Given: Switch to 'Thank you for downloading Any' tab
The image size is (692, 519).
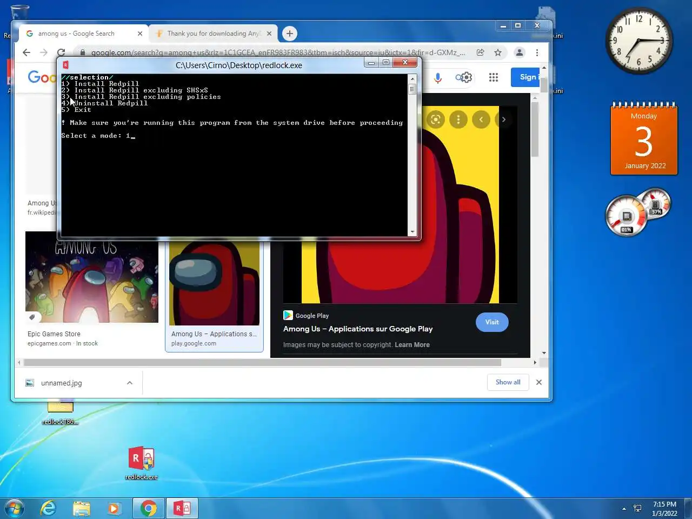Looking at the screenshot, I should 214,34.
